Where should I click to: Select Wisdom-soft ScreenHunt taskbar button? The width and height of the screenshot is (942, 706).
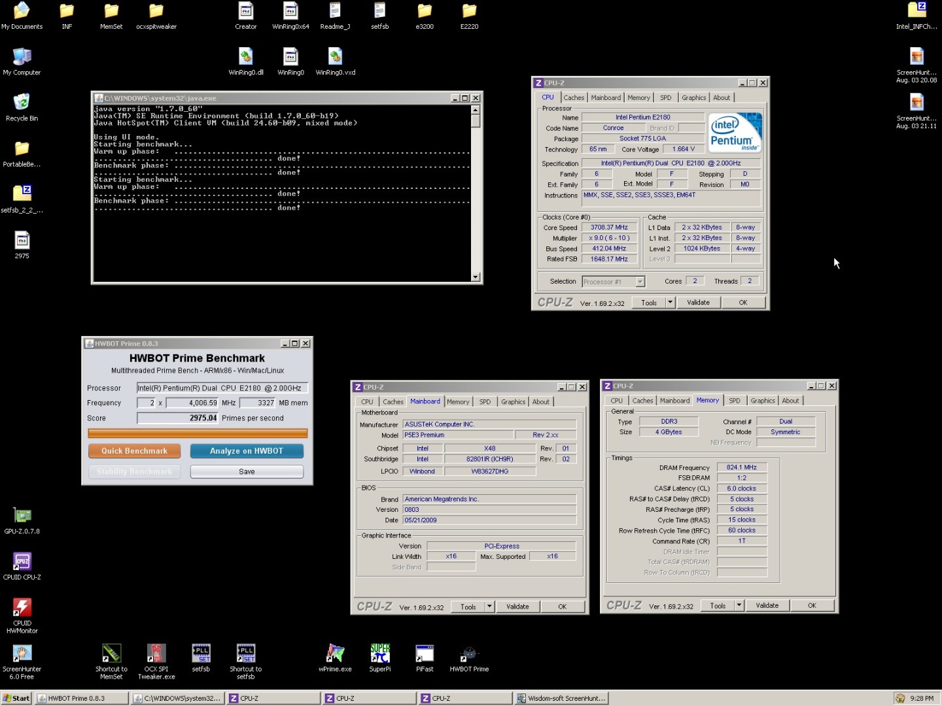pos(562,698)
